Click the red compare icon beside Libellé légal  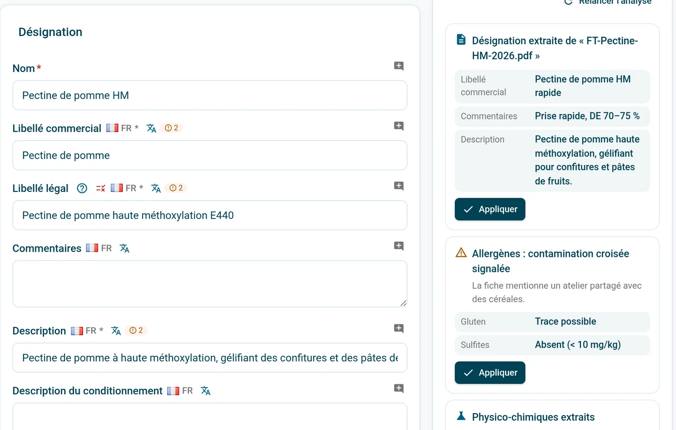(100, 188)
